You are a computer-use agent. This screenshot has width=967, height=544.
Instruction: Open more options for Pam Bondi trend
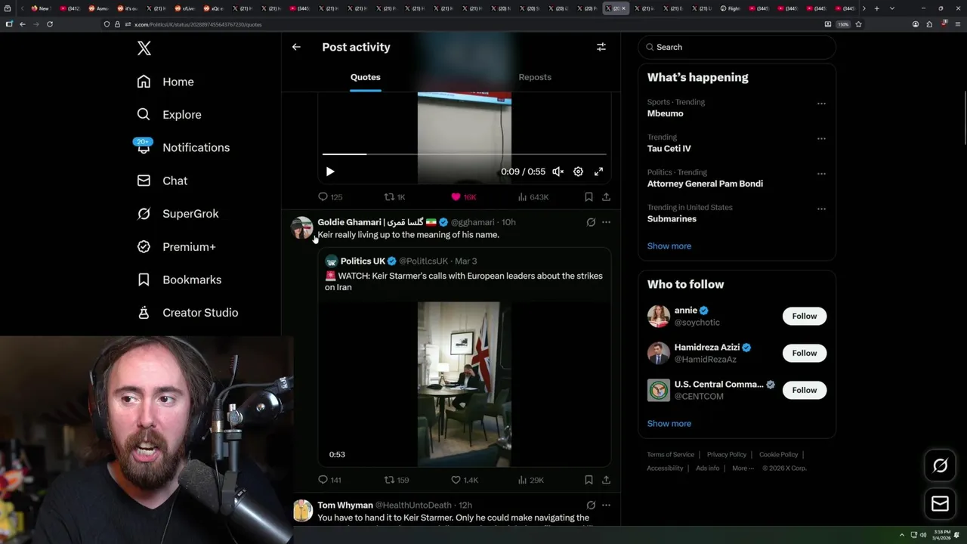click(x=821, y=174)
